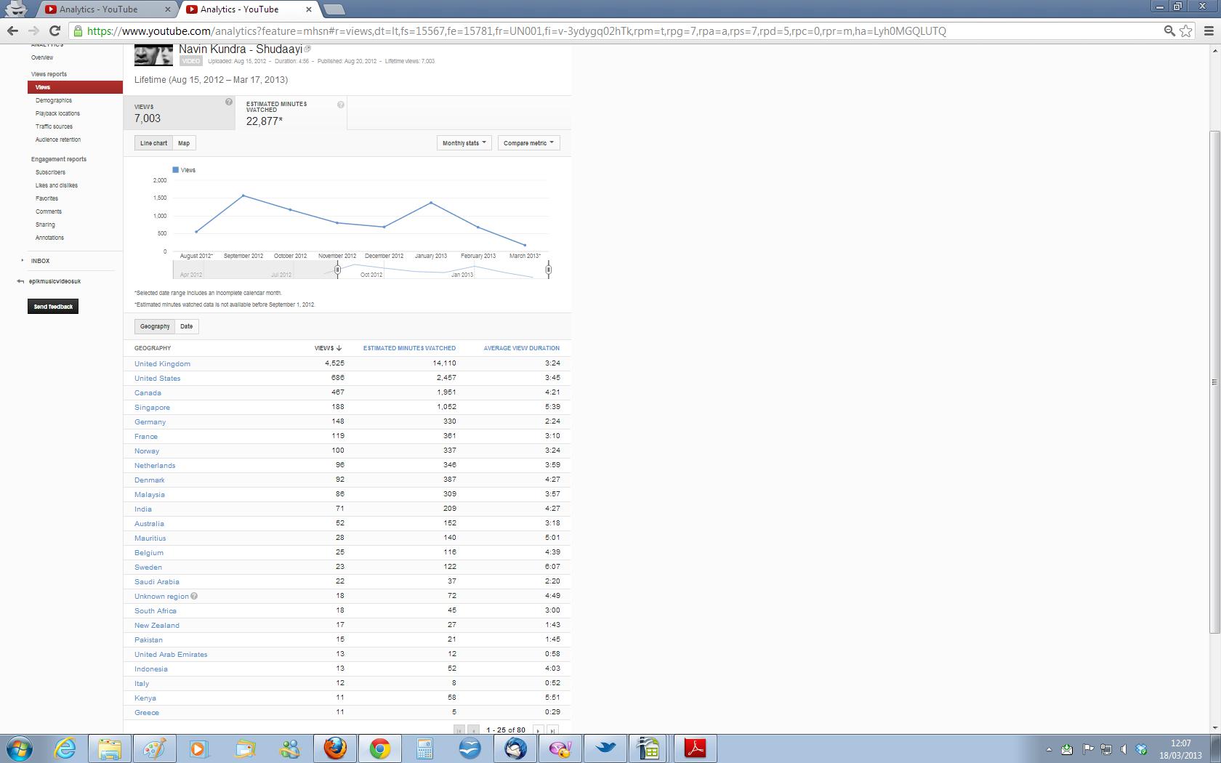Click the left date range slider handle

tap(337, 270)
